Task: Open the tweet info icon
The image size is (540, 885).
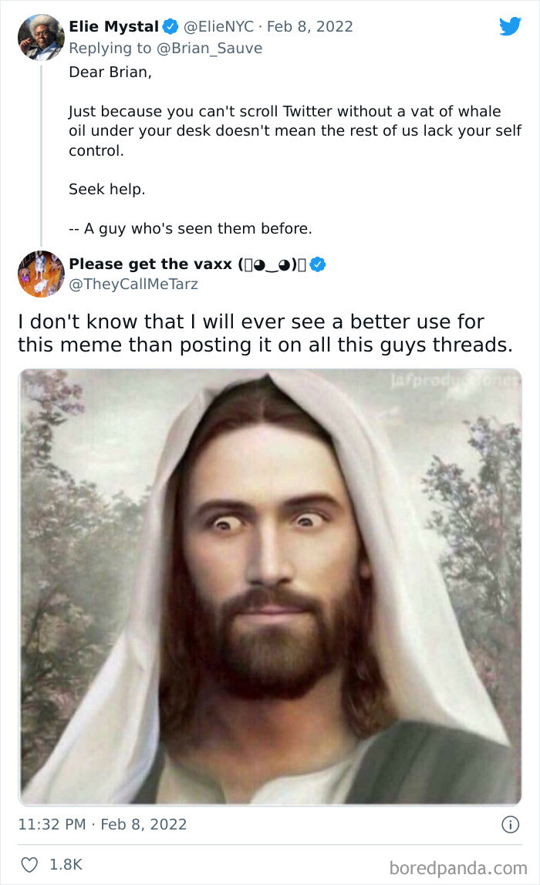Action: [510, 824]
